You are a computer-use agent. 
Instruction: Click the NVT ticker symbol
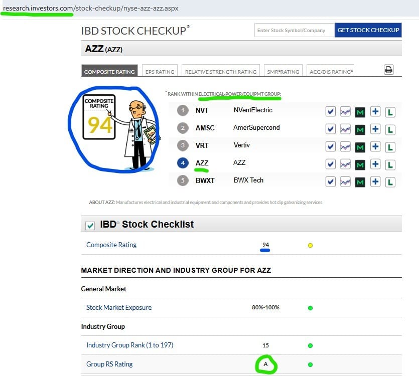[x=202, y=110]
